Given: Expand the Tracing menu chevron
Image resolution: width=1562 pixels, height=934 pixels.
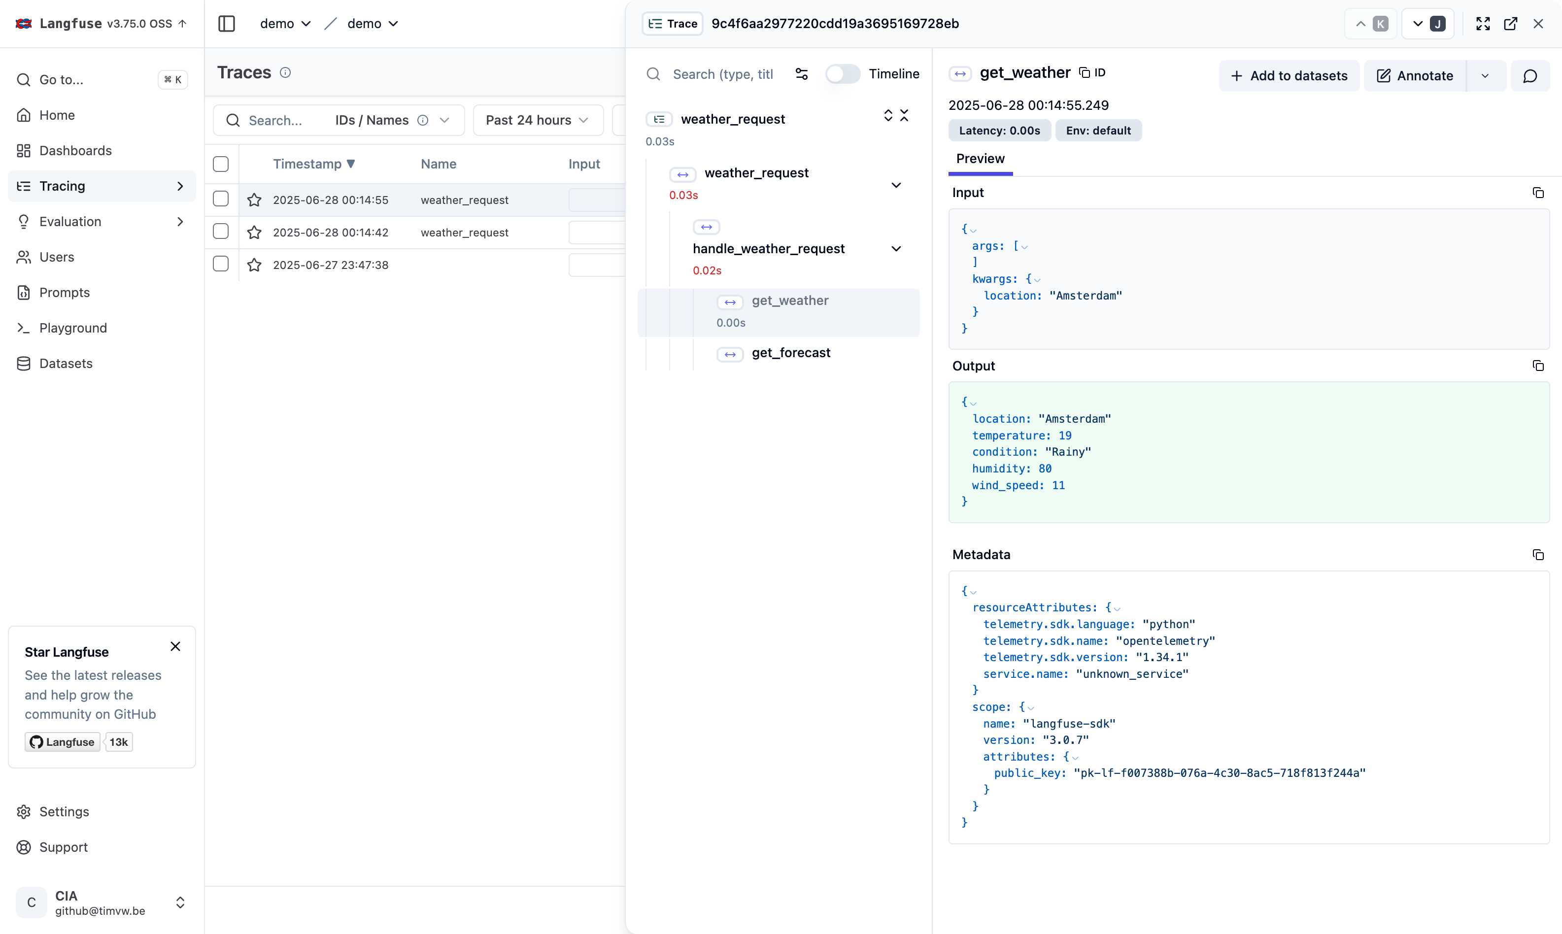Looking at the screenshot, I should (180, 186).
